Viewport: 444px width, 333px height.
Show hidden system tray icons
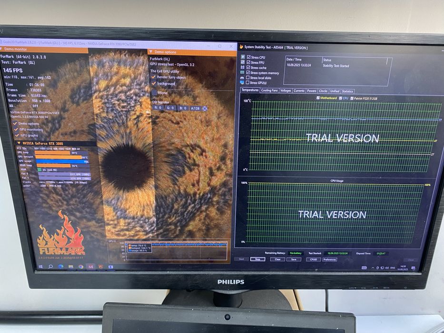[373, 268]
